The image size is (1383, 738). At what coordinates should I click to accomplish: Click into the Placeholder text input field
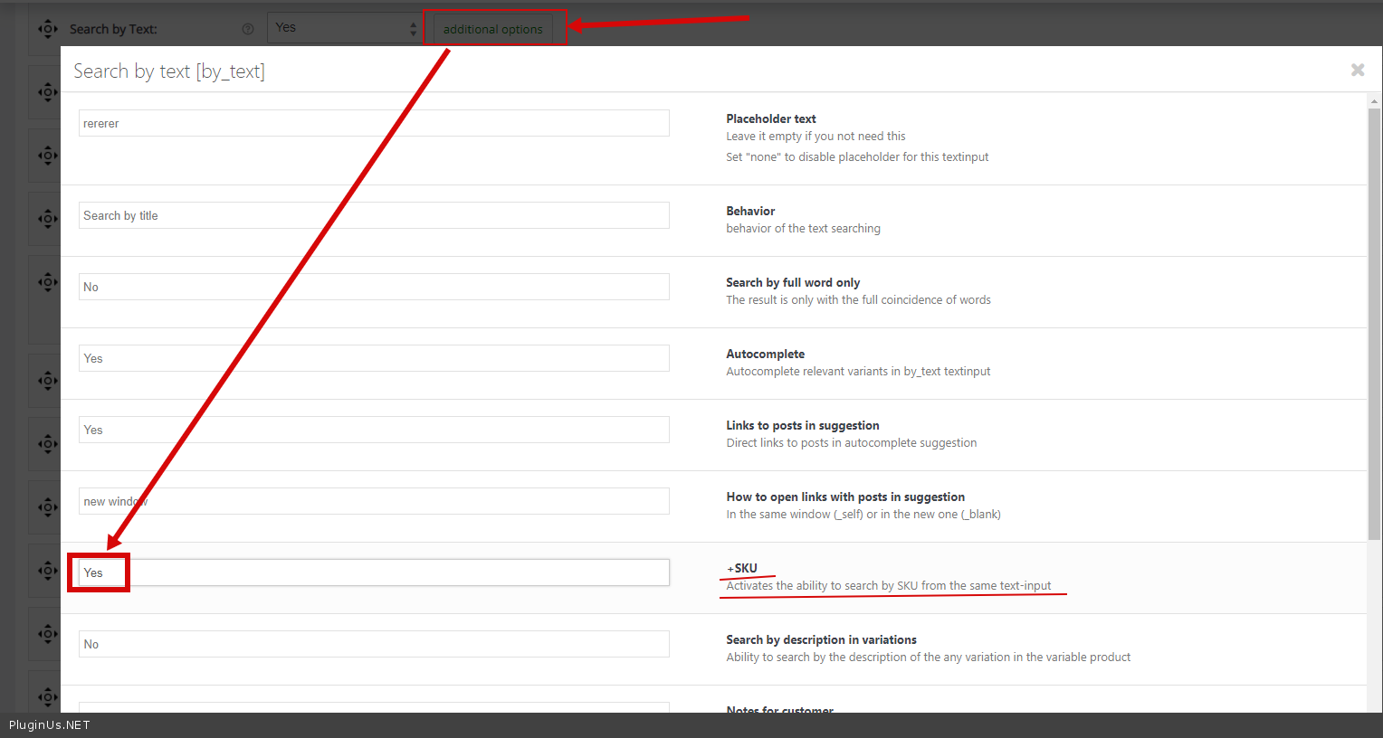point(374,123)
